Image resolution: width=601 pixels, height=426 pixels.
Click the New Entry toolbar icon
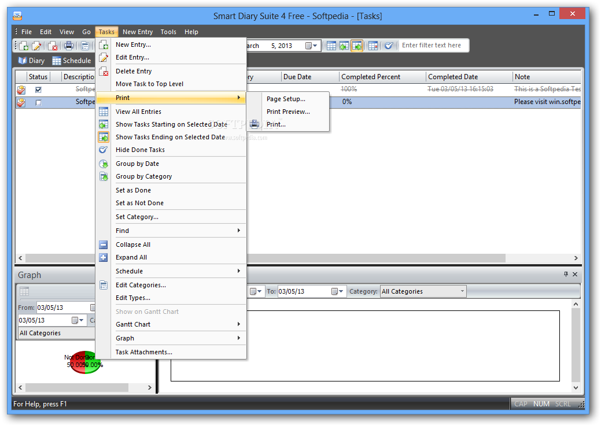pyautogui.click(x=24, y=46)
